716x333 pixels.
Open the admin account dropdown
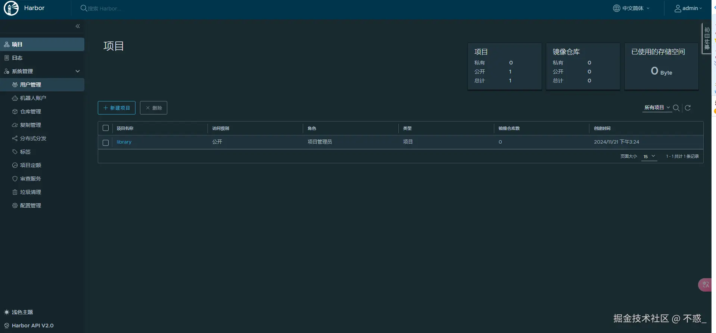pyautogui.click(x=688, y=8)
